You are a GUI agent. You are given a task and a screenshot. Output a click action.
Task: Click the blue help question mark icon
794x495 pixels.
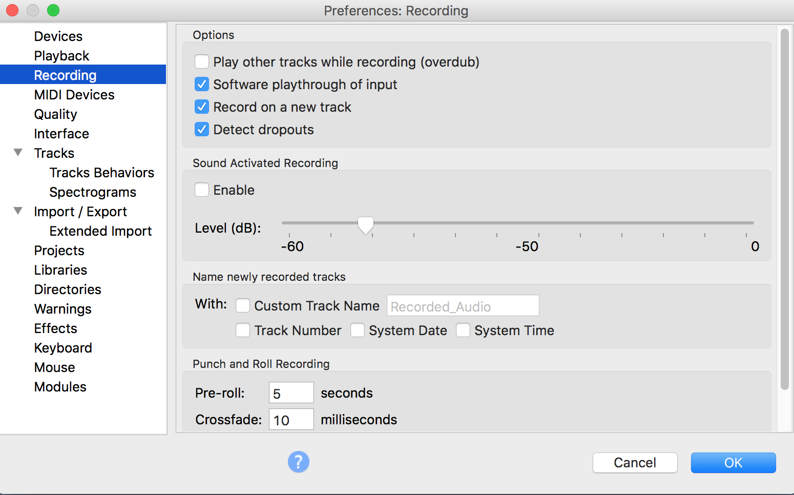298,462
